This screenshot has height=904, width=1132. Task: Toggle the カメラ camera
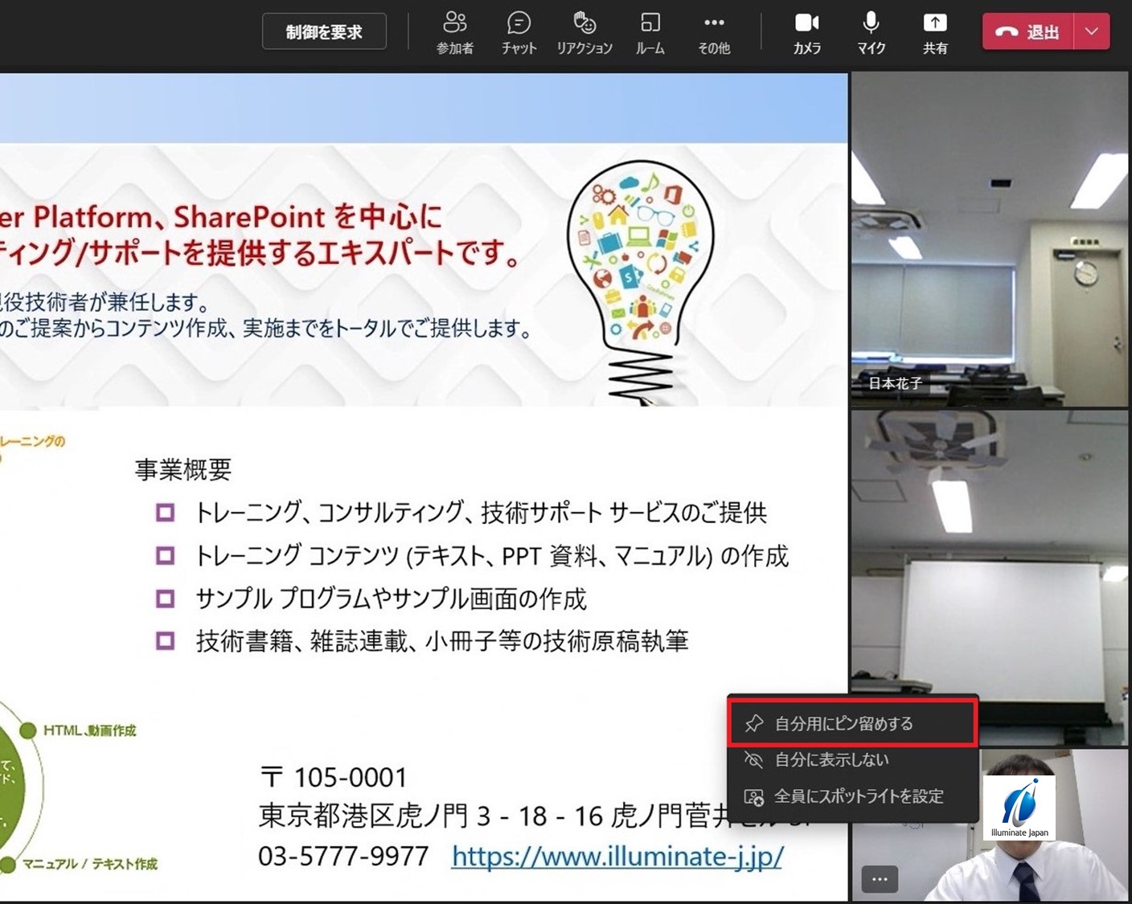806,33
